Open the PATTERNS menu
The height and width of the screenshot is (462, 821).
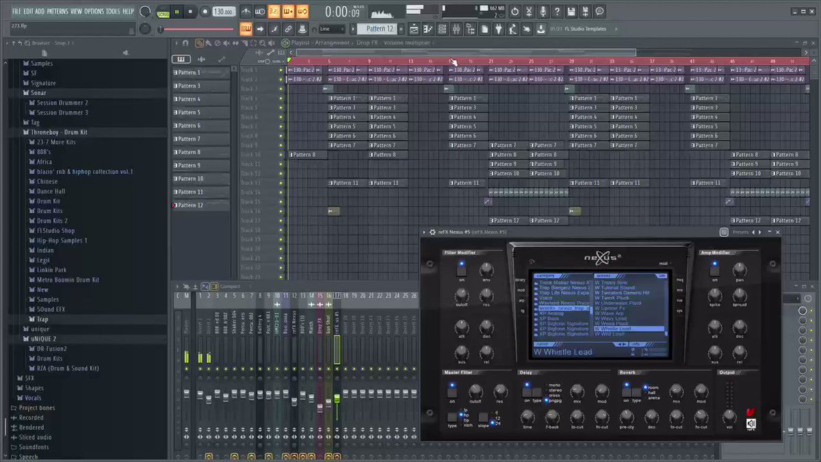(x=57, y=12)
